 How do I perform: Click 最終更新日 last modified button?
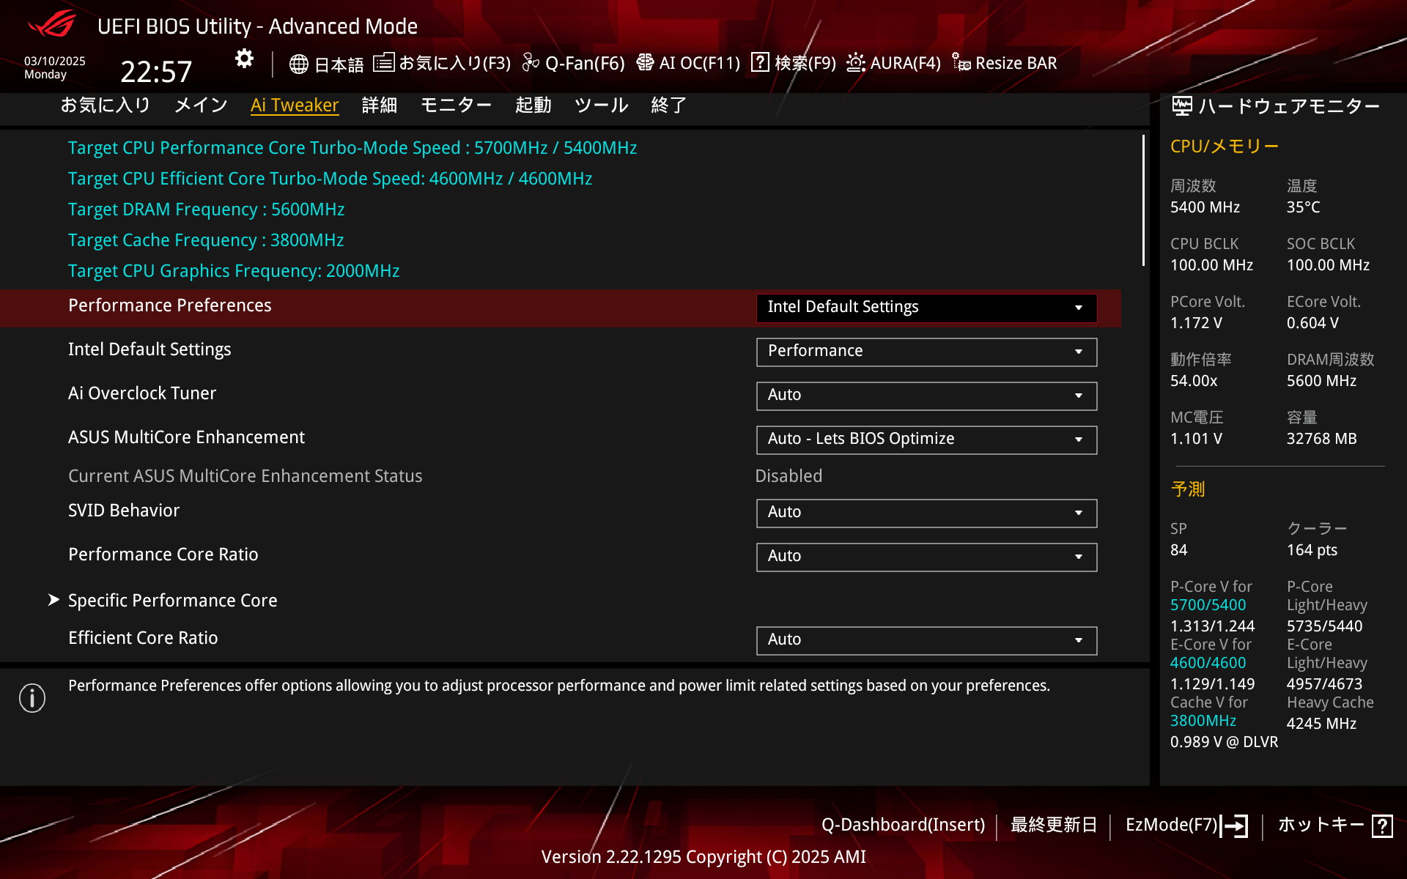(1054, 825)
